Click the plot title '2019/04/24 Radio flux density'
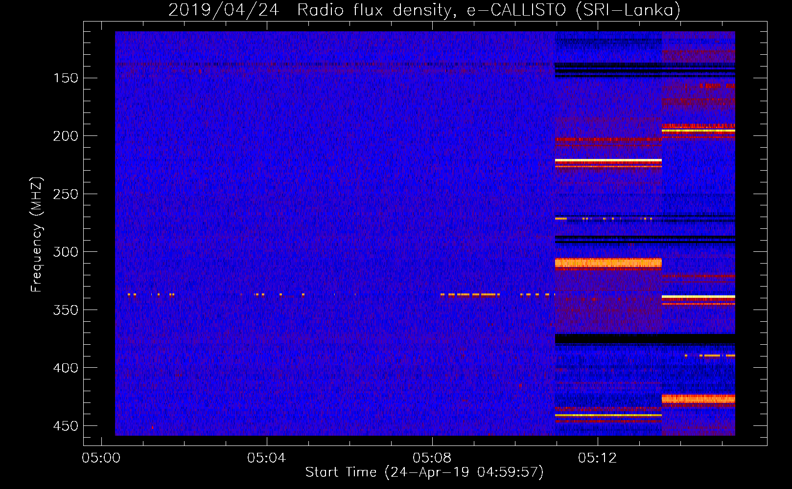Screen dimensions: 792x489 pyautogui.click(x=424, y=10)
